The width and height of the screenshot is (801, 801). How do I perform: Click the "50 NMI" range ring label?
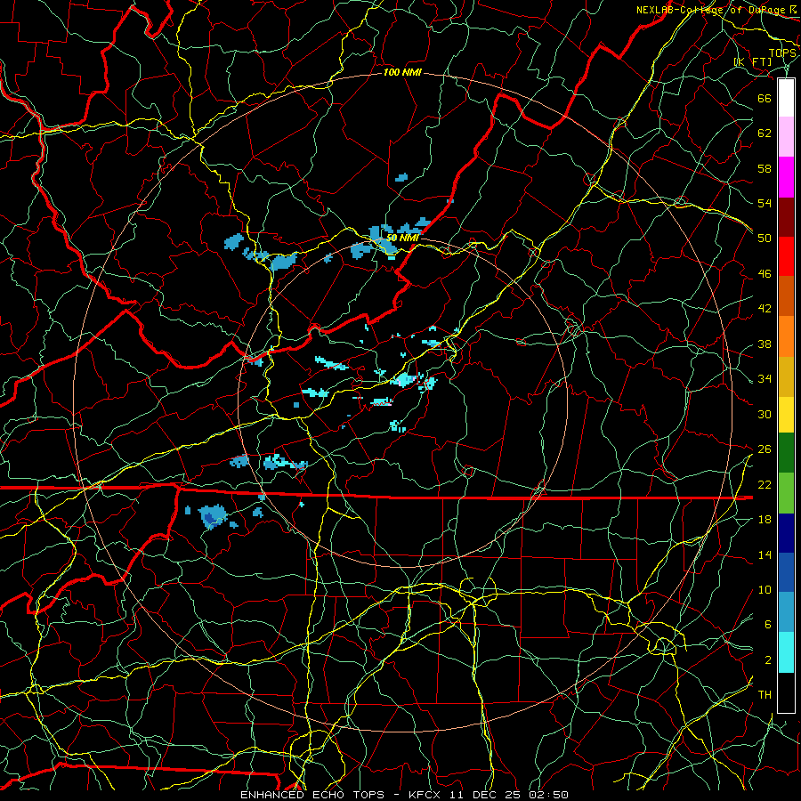click(402, 238)
